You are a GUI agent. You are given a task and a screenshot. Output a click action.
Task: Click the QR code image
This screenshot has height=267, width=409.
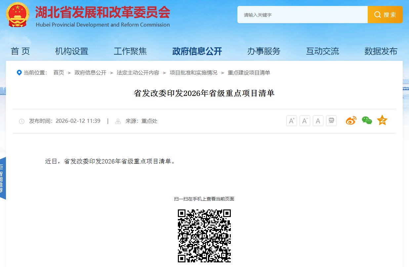pyautogui.click(x=204, y=236)
